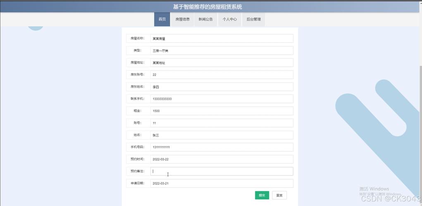The width and height of the screenshot is (422, 206).
Task: Click the 房东姓名 input showing 李四
Action: pos(222,87)
